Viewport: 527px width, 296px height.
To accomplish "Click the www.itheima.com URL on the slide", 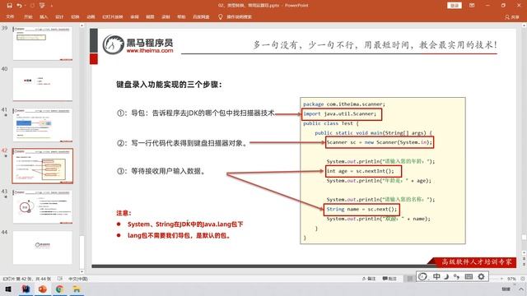I will click(x=150, y=51).
